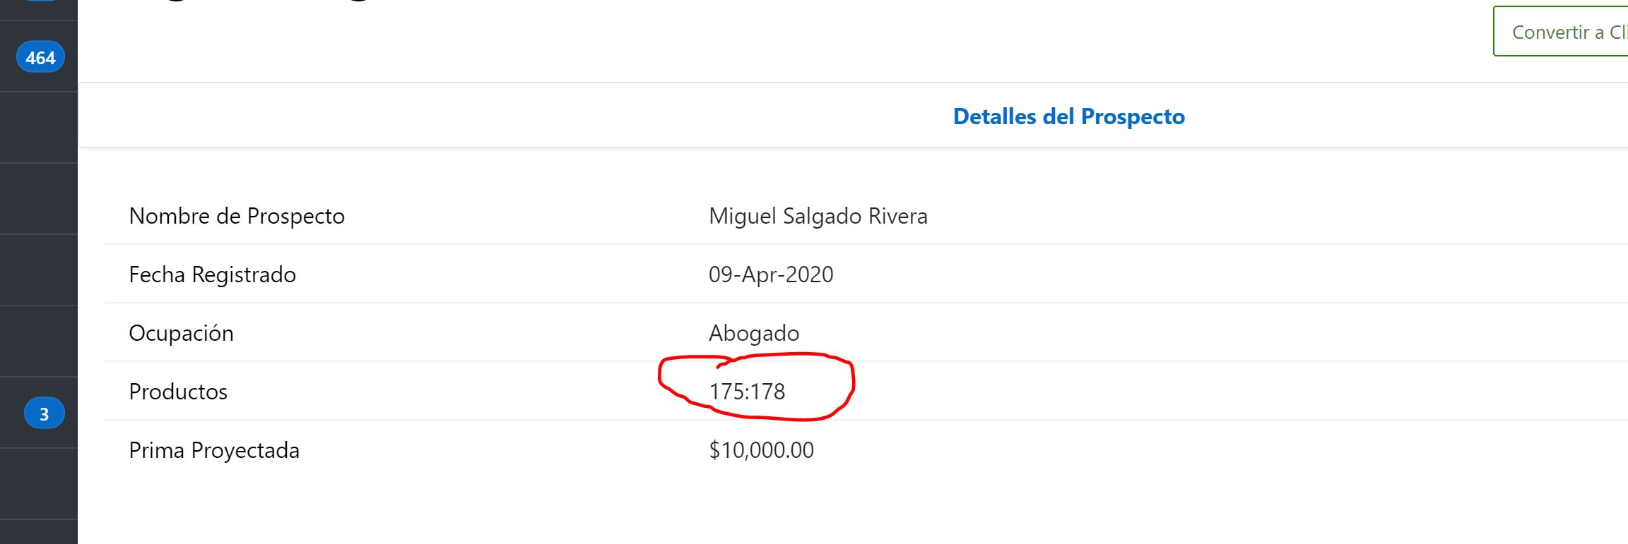Click the red hand-drawn circle's outline
The width and height of the screenshot is (1628, 544).
pyautogui.click(x=853, y=383)
